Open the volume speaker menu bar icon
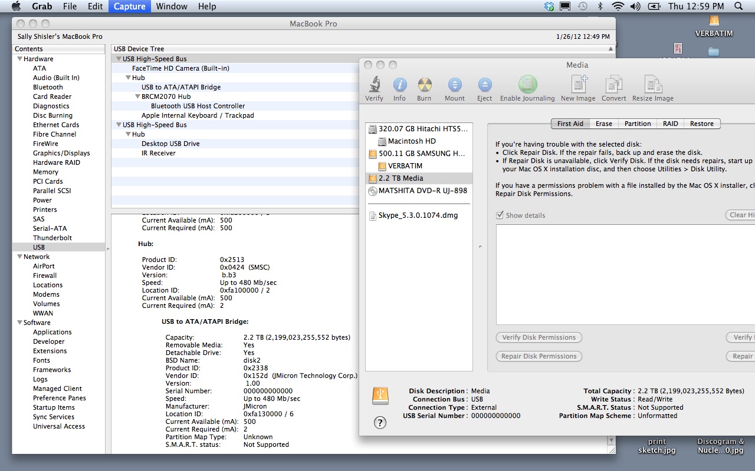Image resolution: width=755 pixels, height=471 pixels. point(635,6)
